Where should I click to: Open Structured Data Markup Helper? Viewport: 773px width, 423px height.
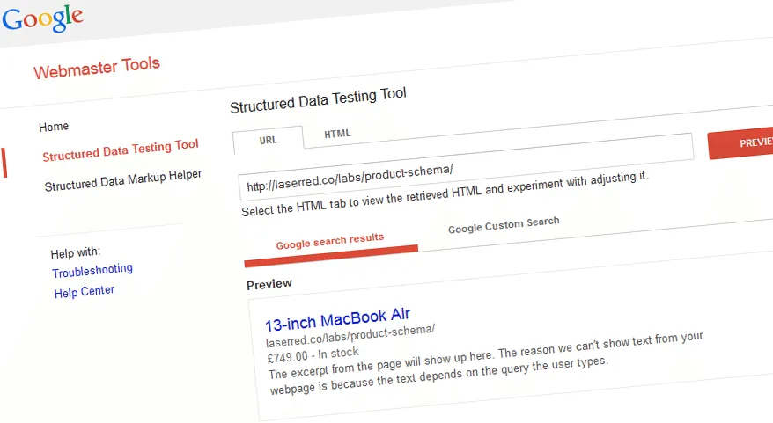pyautogui.click(x=122, y=180)
